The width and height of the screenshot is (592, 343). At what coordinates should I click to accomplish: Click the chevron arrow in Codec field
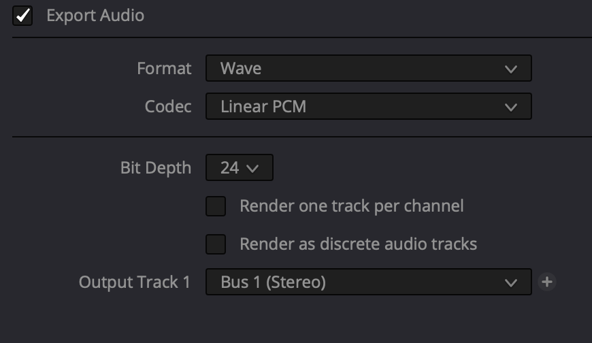(x=511, y=107)
